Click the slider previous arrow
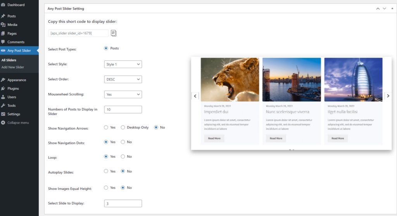The height and width of the screenshot is (216, 397). (x=195, y=96)
